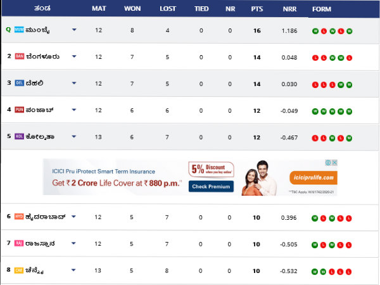Click the NRR column header
The height and width of the screenshot is (285, 380).
pos(289,9)
